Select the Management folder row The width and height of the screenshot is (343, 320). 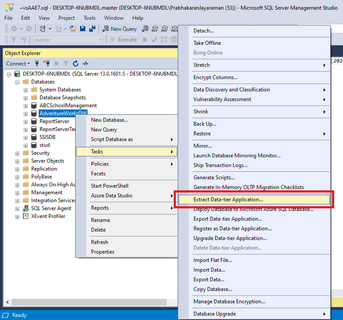(x=47, y=193)
